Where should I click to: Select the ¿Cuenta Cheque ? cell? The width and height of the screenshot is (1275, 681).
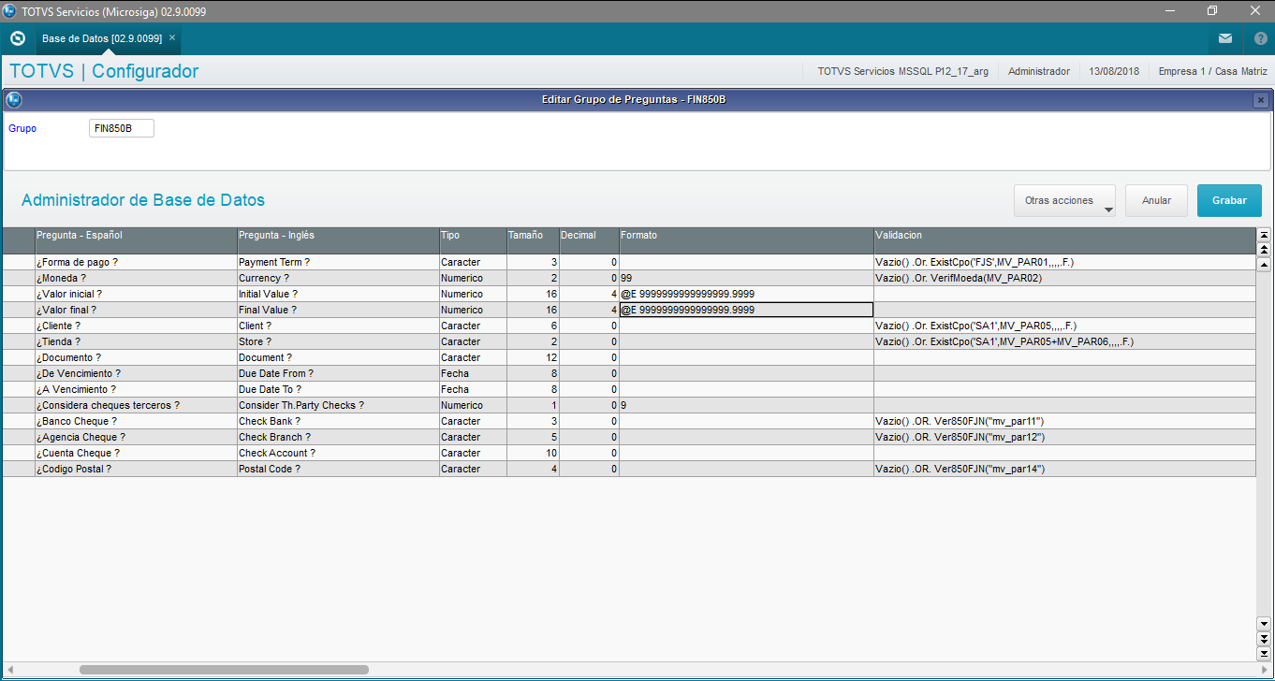[x=135, y=454]
